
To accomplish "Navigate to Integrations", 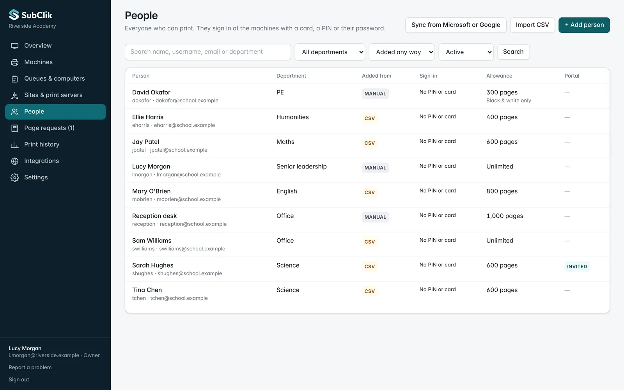I will 55,161.
